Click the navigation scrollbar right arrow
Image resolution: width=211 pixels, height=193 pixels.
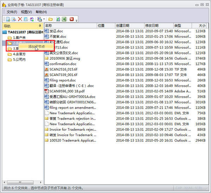point(41,182)
